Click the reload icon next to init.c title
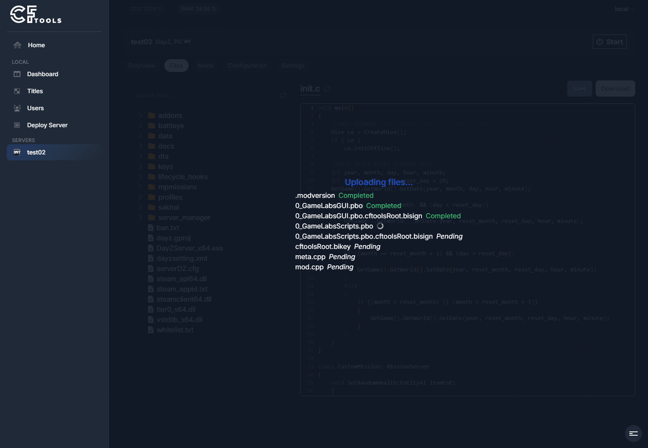 pyautogui.click(x=327, y=88)
